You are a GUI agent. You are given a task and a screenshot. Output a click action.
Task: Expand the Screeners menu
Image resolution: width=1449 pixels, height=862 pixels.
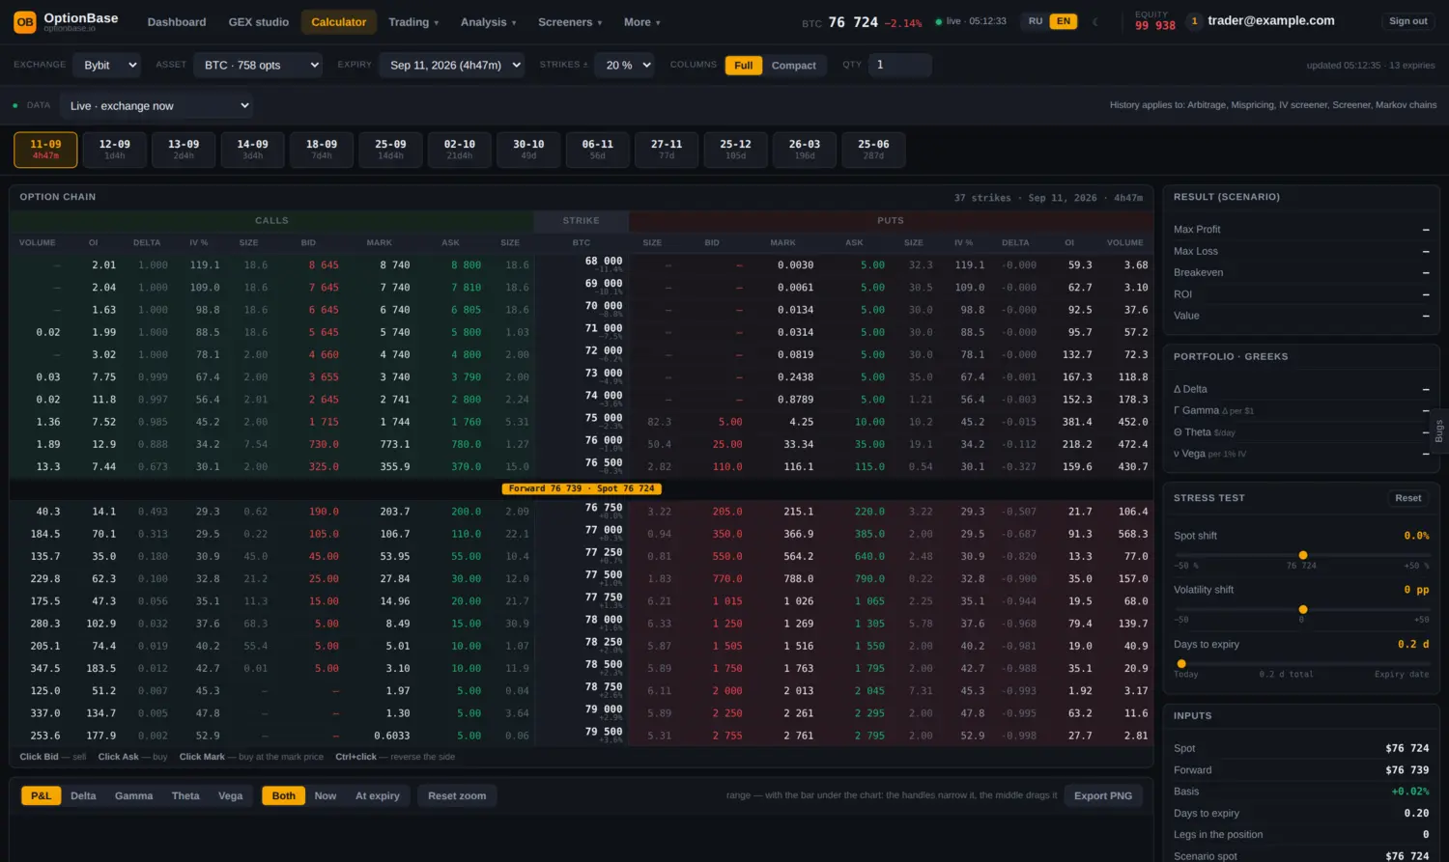click(x=570, y=22)
